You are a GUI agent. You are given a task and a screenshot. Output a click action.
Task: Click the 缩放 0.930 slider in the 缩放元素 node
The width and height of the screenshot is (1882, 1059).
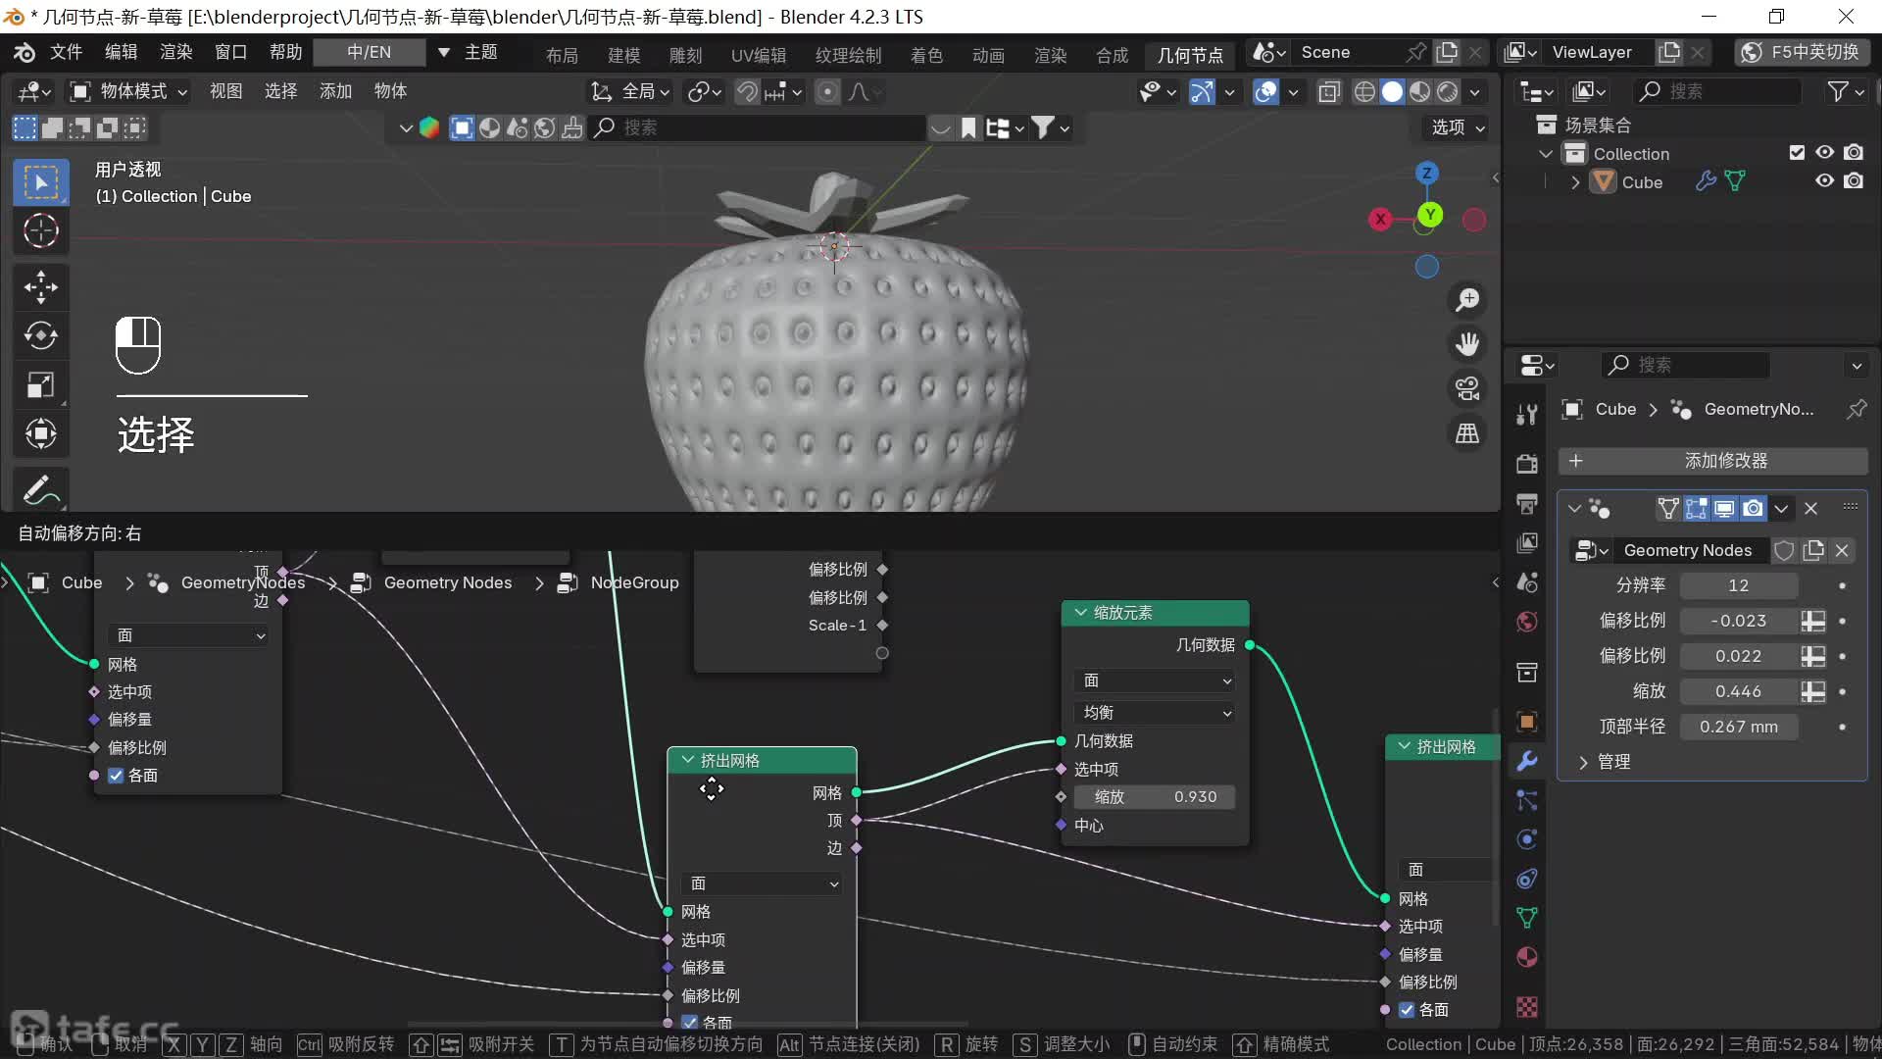pos(1154,797)
